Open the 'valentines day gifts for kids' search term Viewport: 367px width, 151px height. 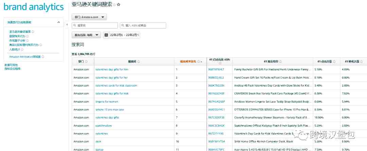click(112, 94)
